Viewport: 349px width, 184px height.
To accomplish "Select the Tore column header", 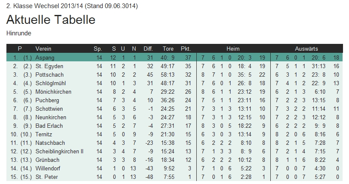I will click(x=168, y=49).
